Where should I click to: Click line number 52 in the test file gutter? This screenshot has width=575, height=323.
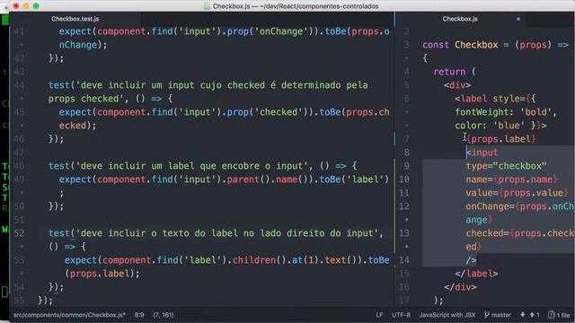click(x=19, y=233)
